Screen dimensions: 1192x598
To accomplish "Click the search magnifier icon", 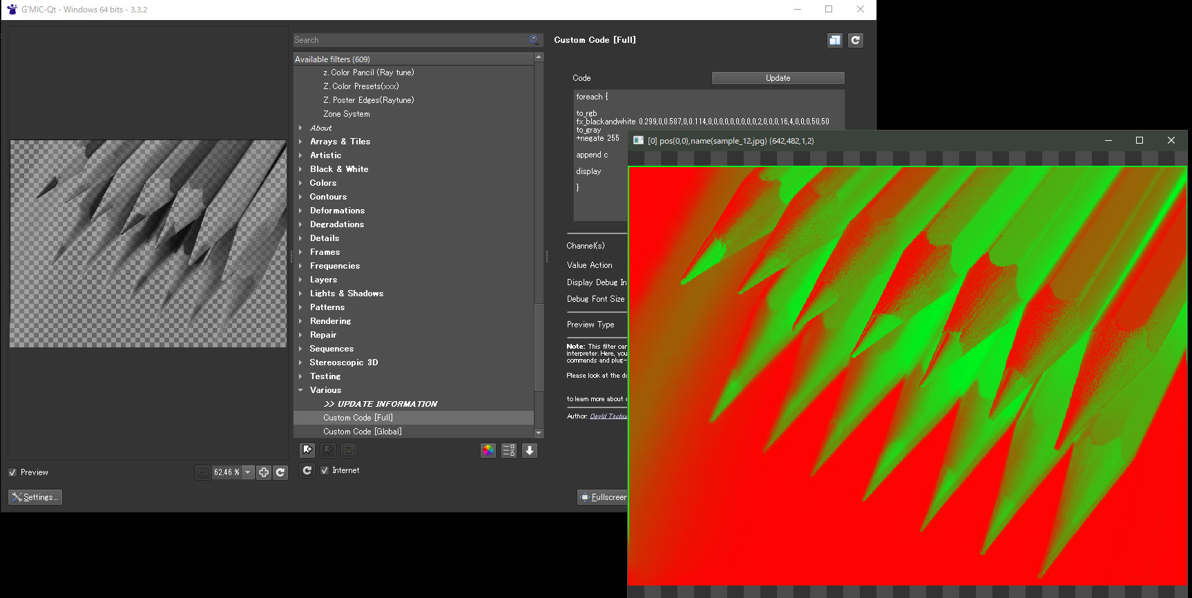I will click(534, 40).
